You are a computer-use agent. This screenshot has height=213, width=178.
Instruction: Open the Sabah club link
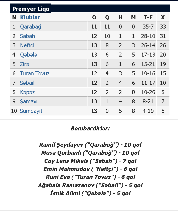click(28, 36)
